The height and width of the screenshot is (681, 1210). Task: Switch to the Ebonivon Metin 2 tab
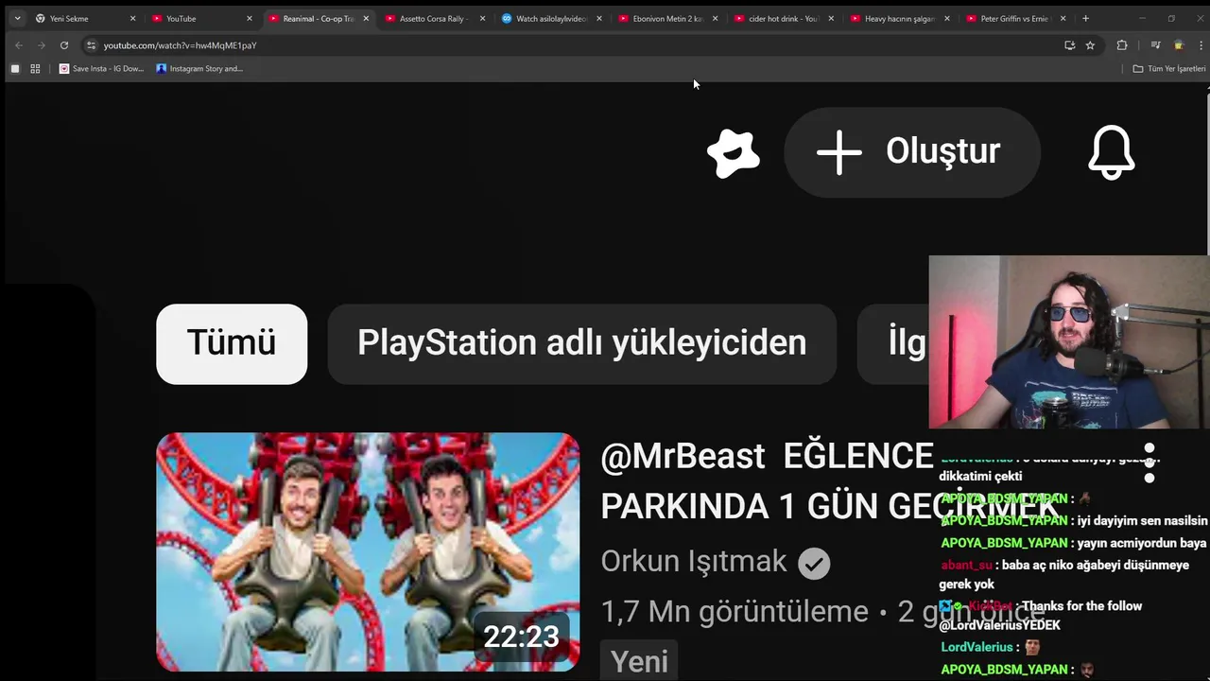click(x=667, y=18)
